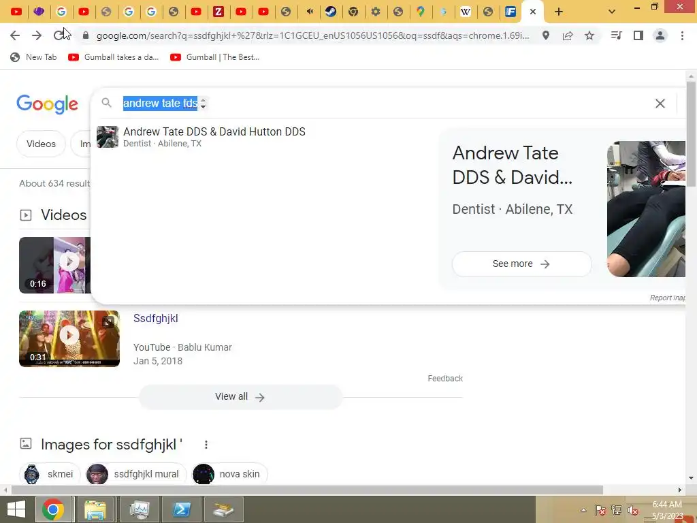Viewport: 697px width, 523px height.
Task: Open the media controls icon in toolbar
Action: tap(616, 35)
